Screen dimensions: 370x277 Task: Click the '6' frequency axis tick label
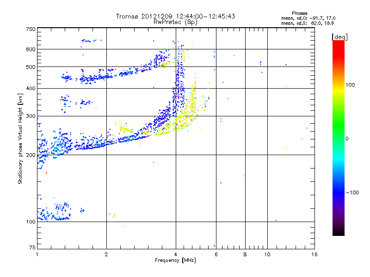(216, 254)
